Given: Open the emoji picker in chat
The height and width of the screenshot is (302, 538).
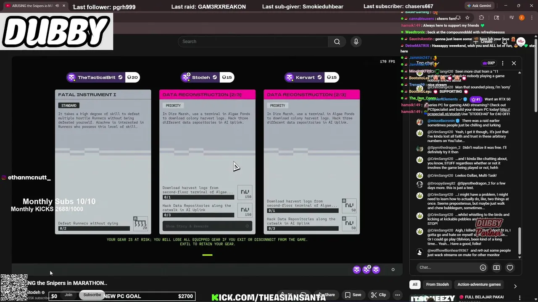Looking at the screenshot, I should (483, 267).
